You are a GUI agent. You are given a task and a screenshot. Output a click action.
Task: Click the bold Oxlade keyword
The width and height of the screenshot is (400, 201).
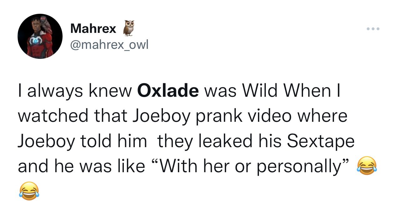coord(168,90)
